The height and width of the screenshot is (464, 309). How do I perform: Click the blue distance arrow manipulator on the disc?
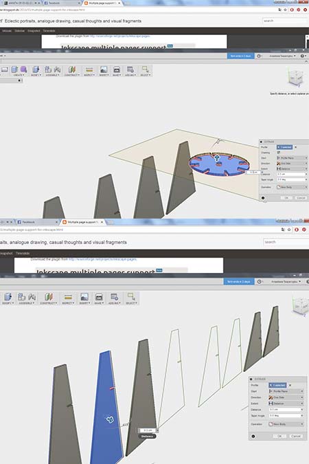point(217,157)
